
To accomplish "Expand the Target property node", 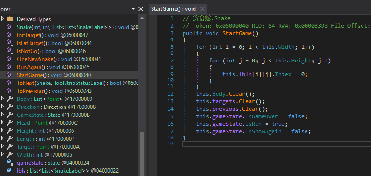I will click(3, 147).
